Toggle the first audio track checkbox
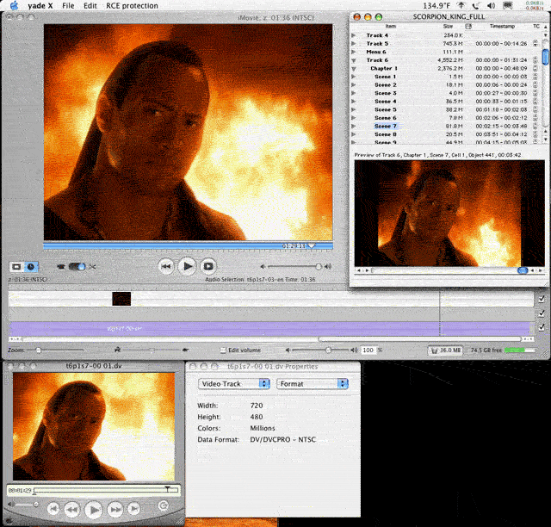Image resolution: width=551 pixels, height=527 pixels. point(542,313)
